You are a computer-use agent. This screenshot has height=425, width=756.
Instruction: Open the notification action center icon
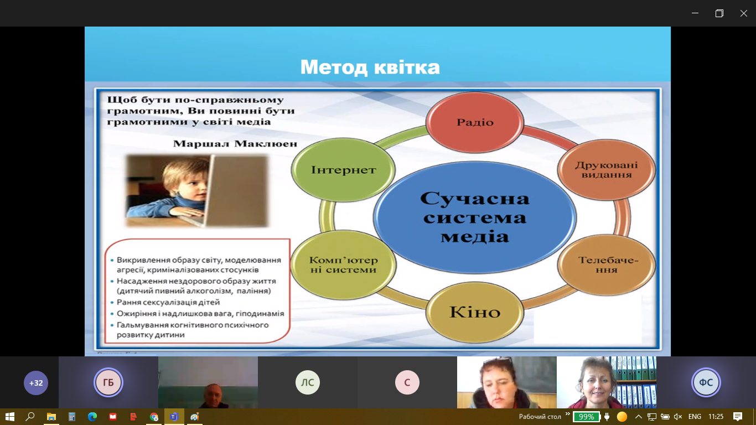tap(737, 417)
